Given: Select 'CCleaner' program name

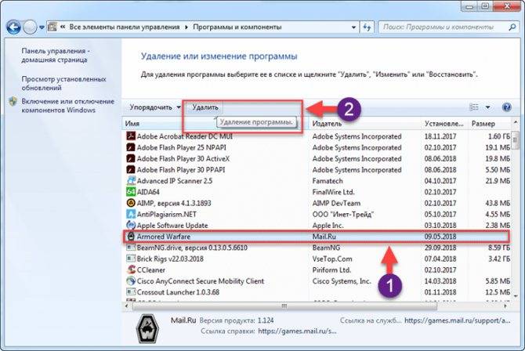Looking at the screenshot, I should [x=151, y=270].
